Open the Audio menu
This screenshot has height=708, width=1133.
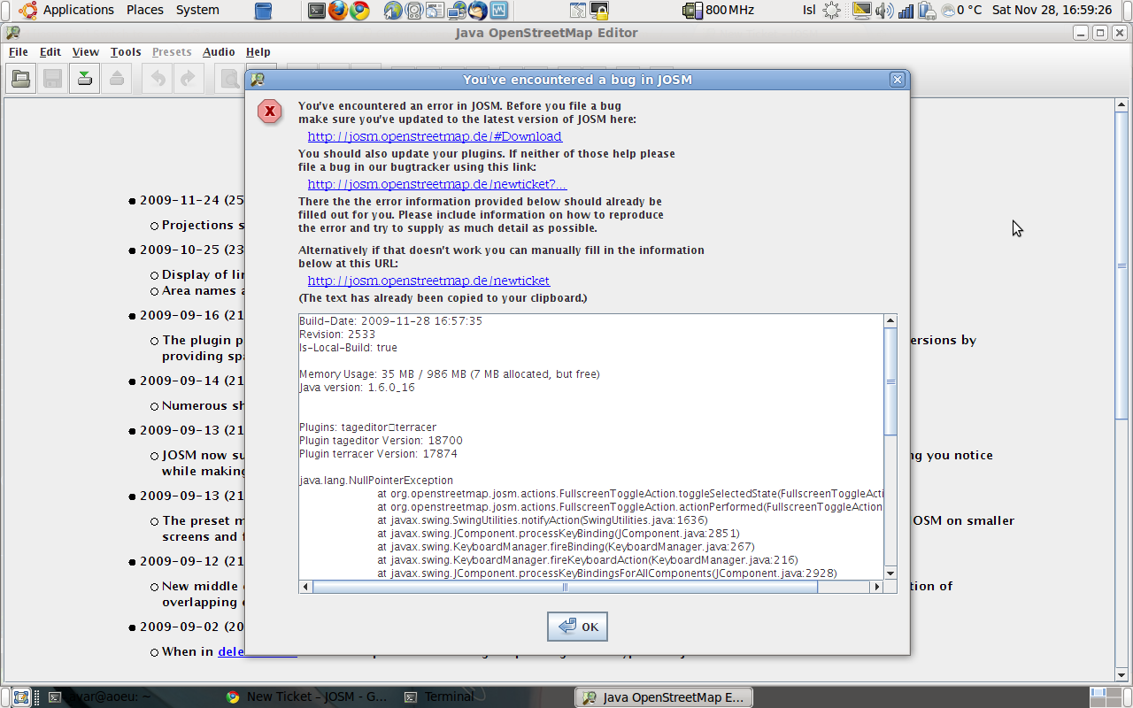click(219, 52)
